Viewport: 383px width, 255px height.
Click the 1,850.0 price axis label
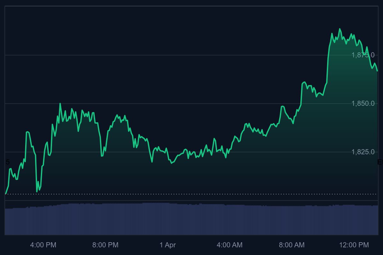363,104
